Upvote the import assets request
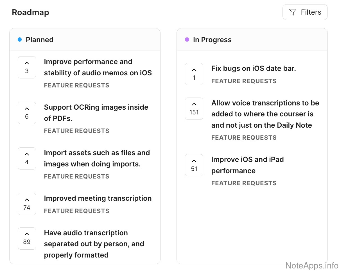This screenshot has width=339, height=271. [27, 159]
